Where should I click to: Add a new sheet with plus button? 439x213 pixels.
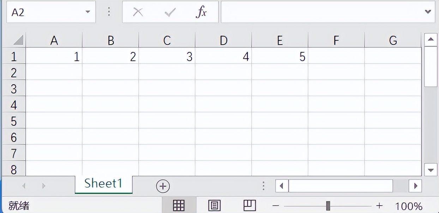(x=163, y=186)
